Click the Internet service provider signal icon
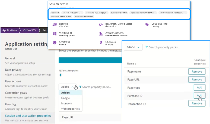The image size is (210, 124). coord(101,34)
